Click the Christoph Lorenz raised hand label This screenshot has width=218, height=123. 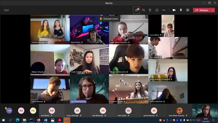coord(109,19)
